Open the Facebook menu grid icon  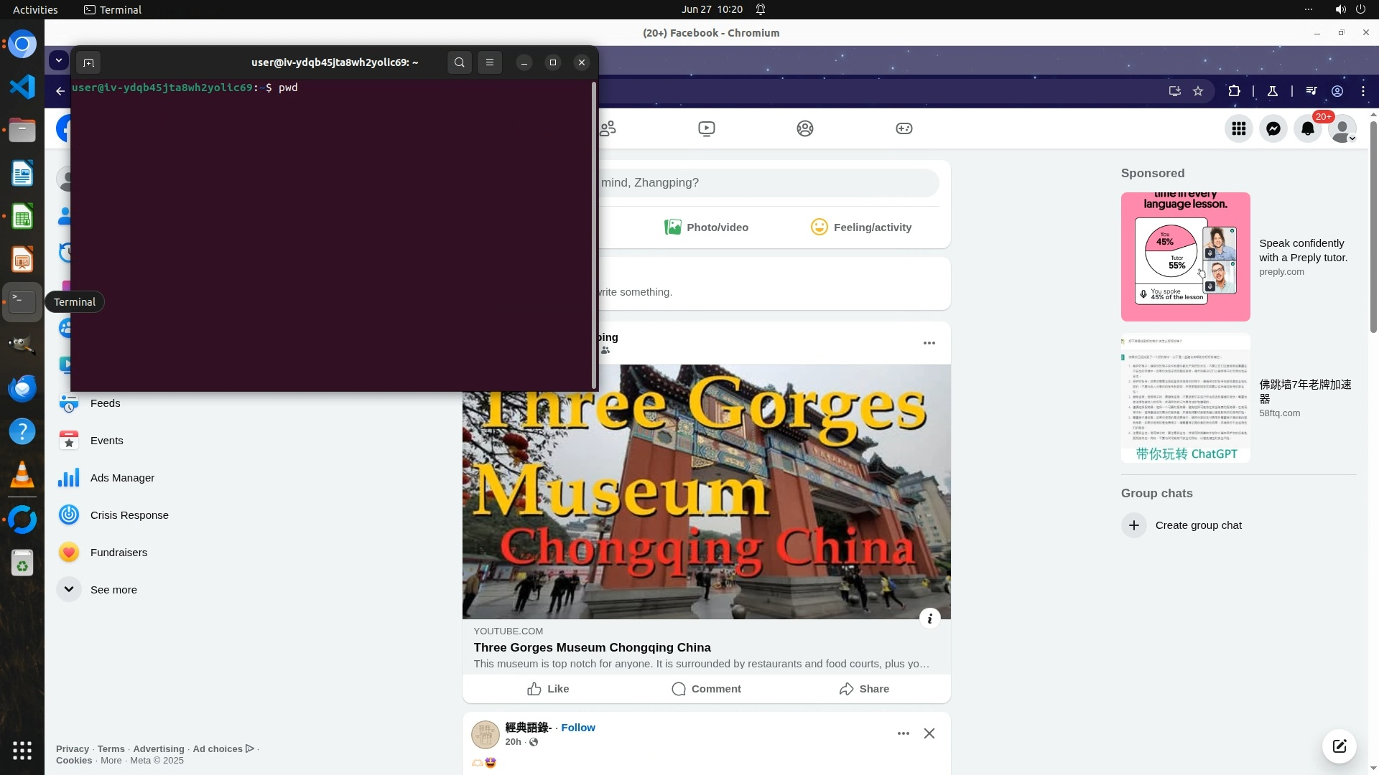click(1238, 129)
